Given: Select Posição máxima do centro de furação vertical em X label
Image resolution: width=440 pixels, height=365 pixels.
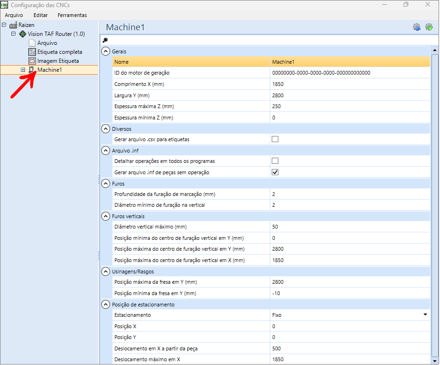Looking at the screenshot, I should point(180,260).
